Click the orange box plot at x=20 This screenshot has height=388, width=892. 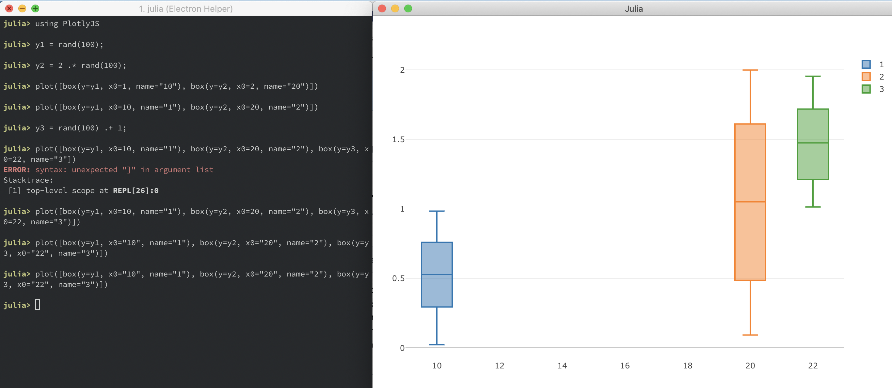[750, 201]
